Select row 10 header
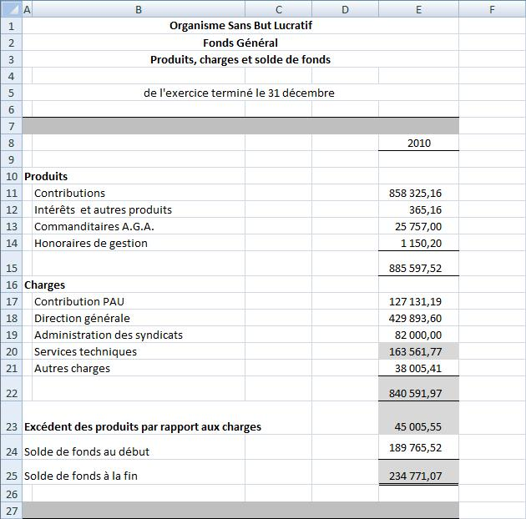526x519 pixels. (x=11, y=176)
